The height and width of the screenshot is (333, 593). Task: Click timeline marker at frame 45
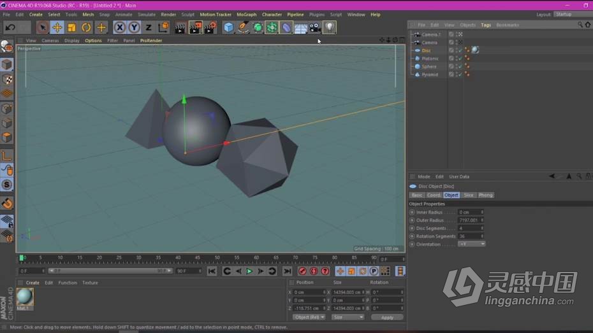pos(198,259)
